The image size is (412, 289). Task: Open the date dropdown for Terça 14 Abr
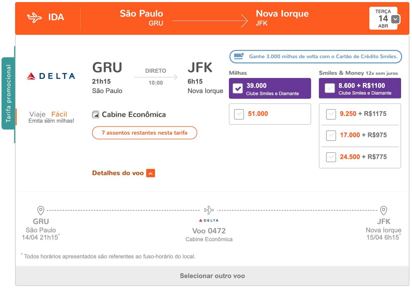click(396, 19)
